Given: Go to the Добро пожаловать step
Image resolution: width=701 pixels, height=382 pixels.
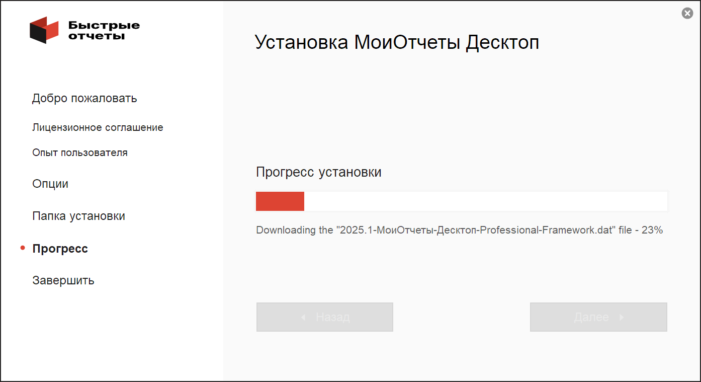Looking at the screenshot, I should pos(84,98).
